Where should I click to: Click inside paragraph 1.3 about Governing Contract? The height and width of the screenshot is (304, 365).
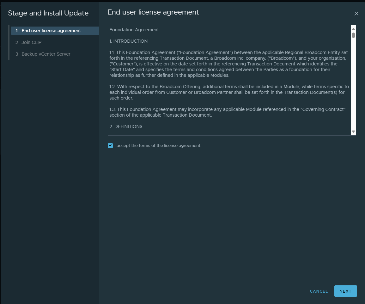pyautogui.click(x=228, y=112)
